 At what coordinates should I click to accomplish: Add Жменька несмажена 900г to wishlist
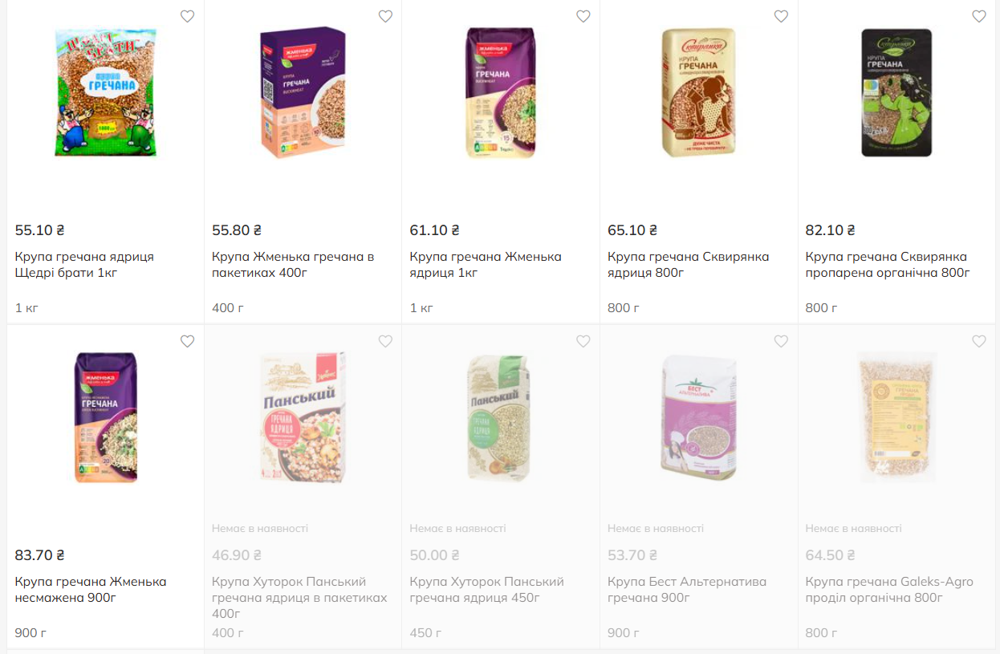pyautogui.click(x=187, y=341)
